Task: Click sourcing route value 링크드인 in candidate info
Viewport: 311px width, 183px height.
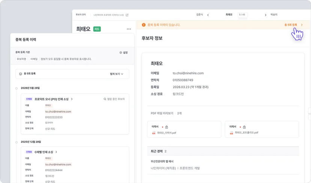Action: (x=178, y=94)
